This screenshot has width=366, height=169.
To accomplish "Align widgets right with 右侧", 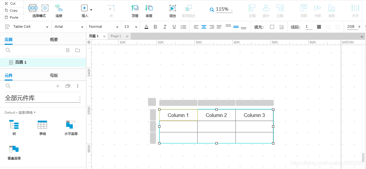I will coord(280,8).
